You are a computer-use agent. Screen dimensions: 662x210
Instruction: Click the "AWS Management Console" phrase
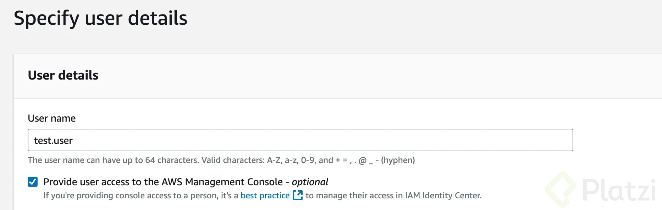(222, 182)
